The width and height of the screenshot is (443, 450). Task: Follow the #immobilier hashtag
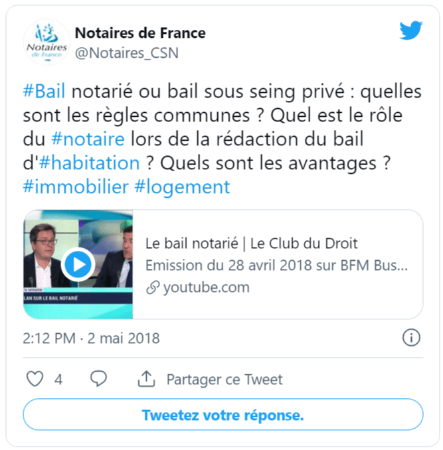click(76, 187)
